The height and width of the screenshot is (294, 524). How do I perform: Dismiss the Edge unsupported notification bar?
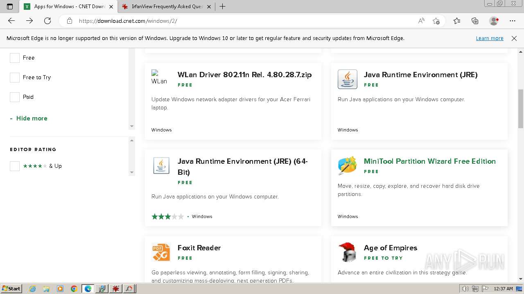(514, 38)
